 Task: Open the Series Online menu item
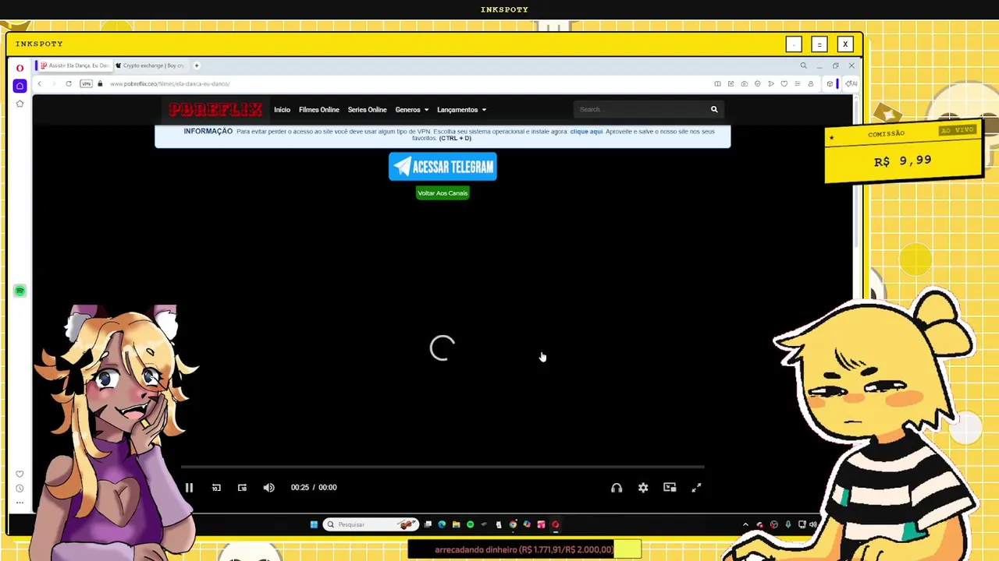pyautogui.click(x=367, y=110)
